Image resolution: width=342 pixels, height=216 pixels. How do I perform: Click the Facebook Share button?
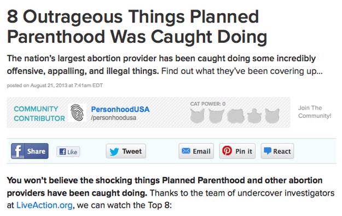tap(30, 151)
